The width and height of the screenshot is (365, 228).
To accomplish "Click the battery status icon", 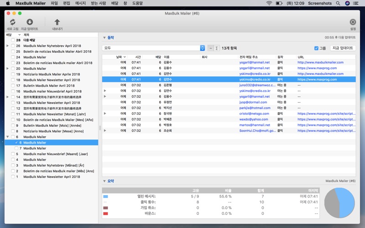I will pos(279,3).
